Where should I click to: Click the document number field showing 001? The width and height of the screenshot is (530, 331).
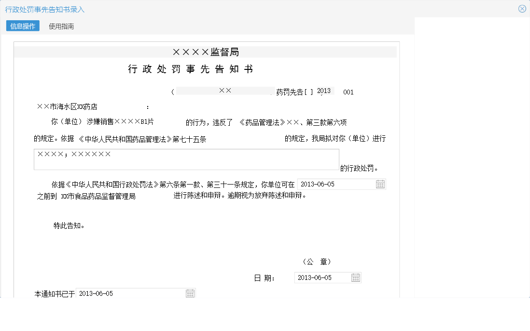[x=349, y=91]
